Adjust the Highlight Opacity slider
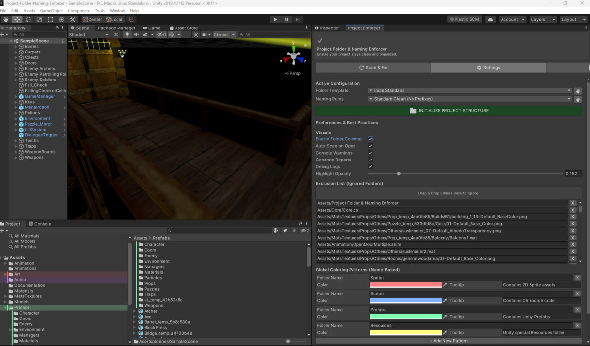This screenshot has width=590, height=346. click(399, 173)
